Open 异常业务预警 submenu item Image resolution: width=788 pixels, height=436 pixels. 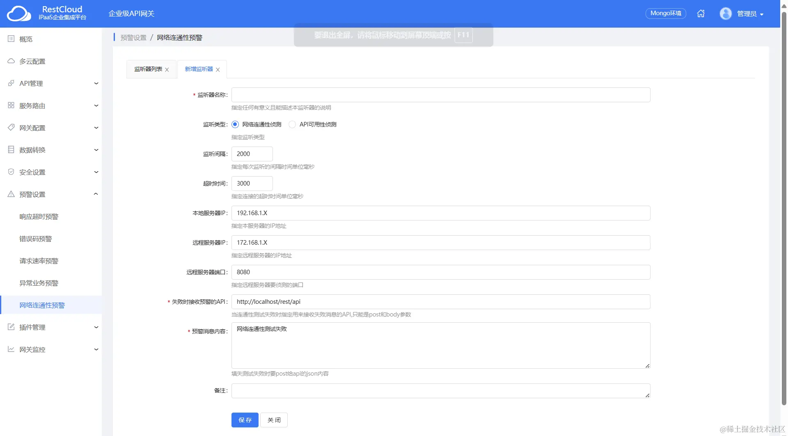pos(39,283)
